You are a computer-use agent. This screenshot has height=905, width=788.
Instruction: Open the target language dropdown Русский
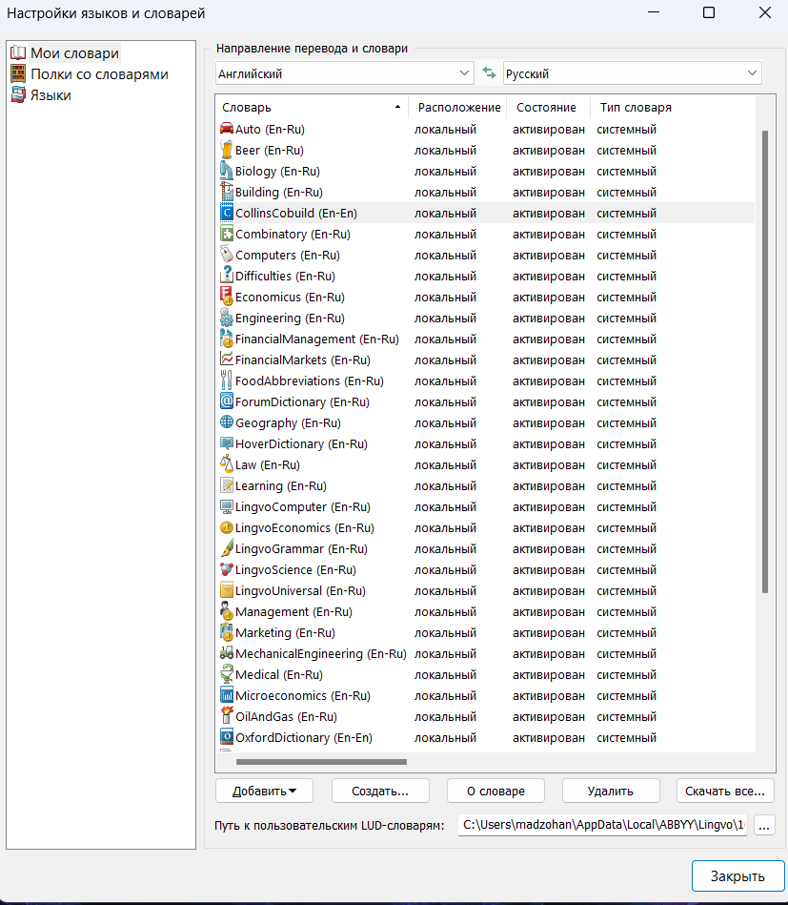tap(633, 73)
